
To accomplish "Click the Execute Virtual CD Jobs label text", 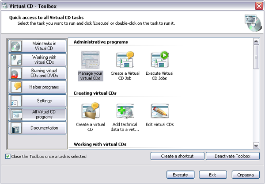I will point(159,76).
